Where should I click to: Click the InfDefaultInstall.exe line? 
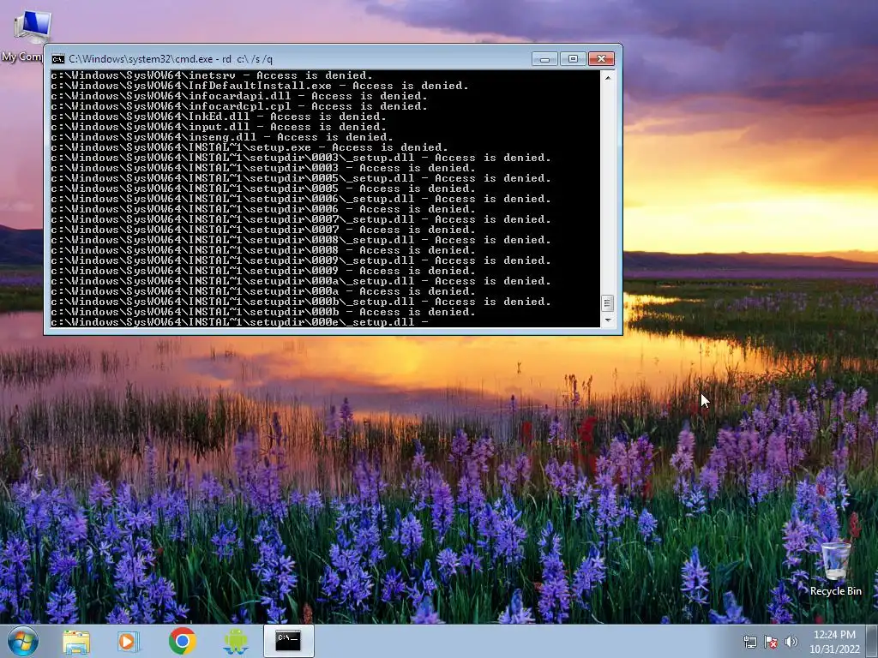(260, 86)
